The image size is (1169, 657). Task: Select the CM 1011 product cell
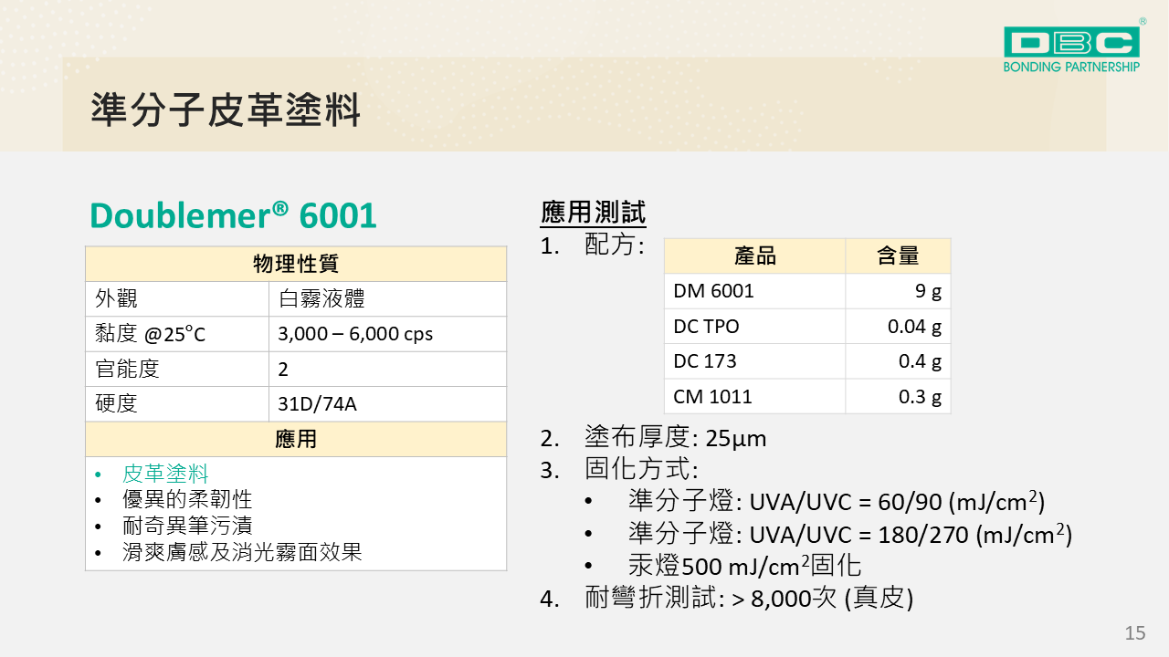[x=712, y=397]
